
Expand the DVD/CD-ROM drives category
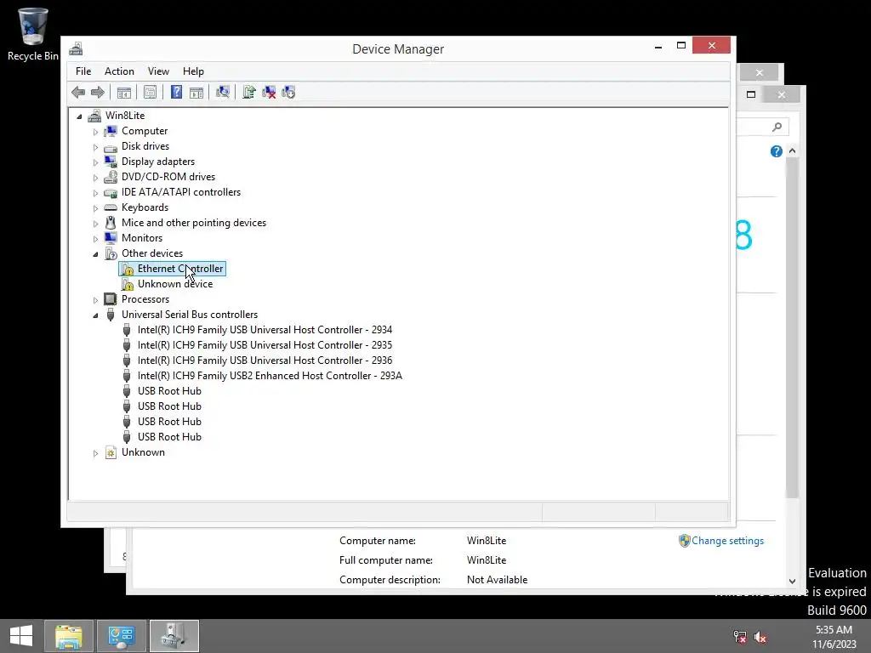click(x=95, y=178)
